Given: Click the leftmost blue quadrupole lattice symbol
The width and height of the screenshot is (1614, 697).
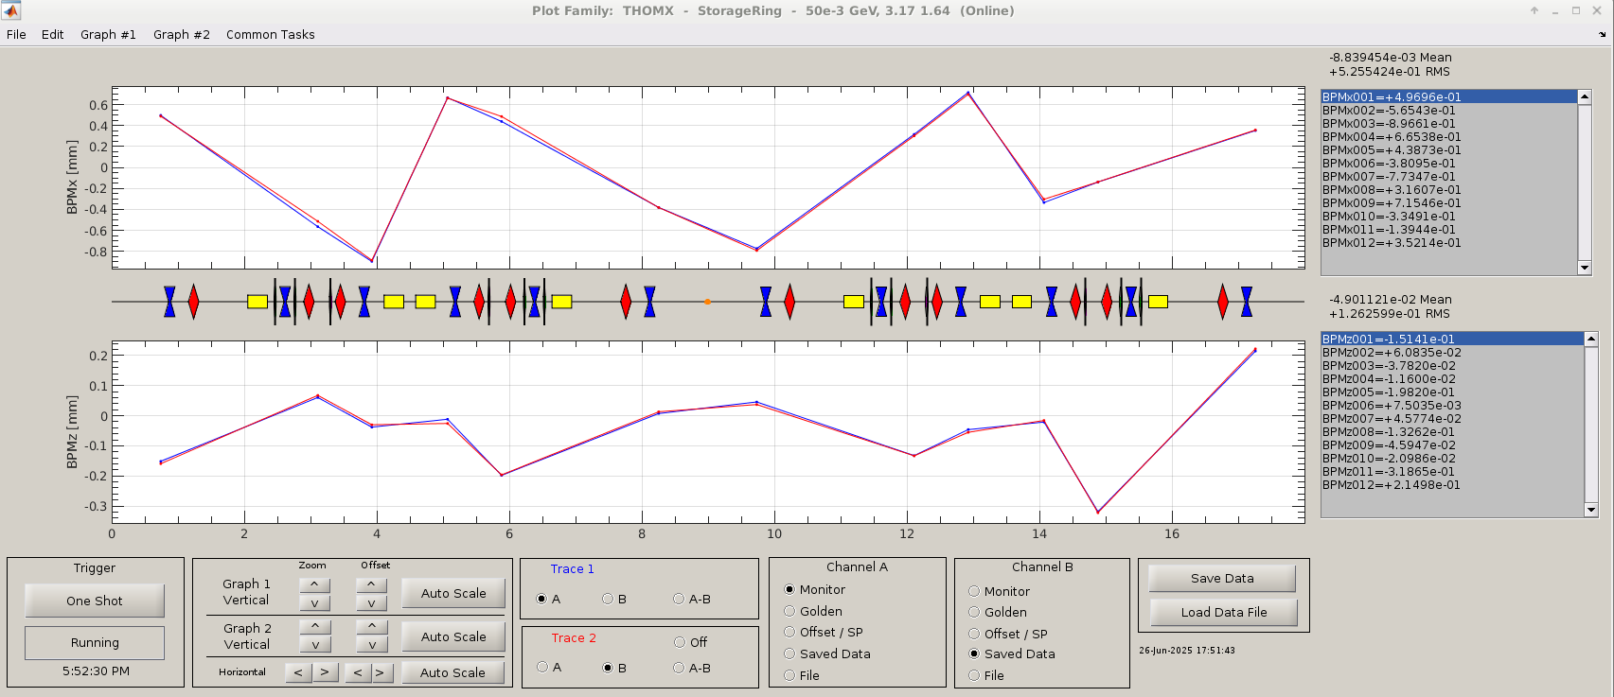Looking at the screenshot, I should click(x=169, y=302).
